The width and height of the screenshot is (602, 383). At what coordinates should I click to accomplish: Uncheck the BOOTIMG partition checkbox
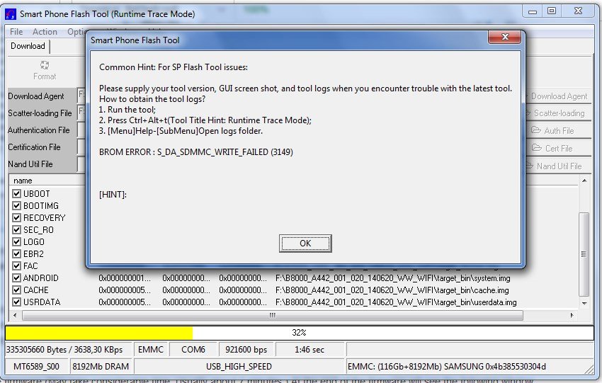[16, 206]
